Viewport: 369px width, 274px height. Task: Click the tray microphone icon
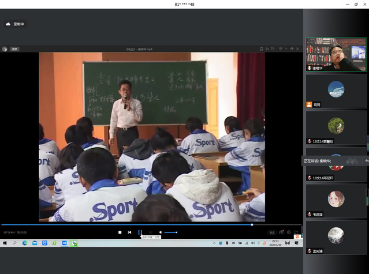click(227, 243)
